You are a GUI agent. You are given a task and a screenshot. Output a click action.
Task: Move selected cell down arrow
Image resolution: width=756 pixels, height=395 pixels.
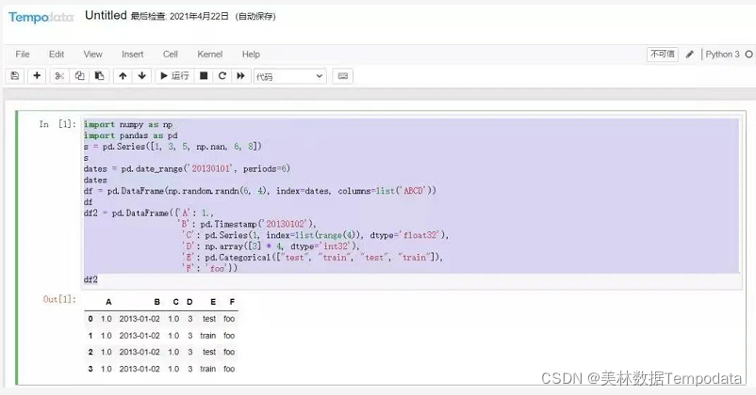point(142,76)
